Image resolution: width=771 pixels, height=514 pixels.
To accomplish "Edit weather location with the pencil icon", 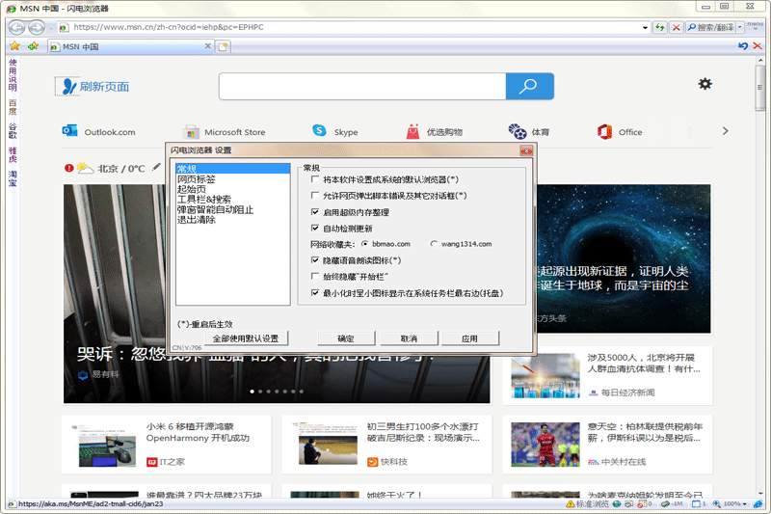I will (x=156, y=167).
